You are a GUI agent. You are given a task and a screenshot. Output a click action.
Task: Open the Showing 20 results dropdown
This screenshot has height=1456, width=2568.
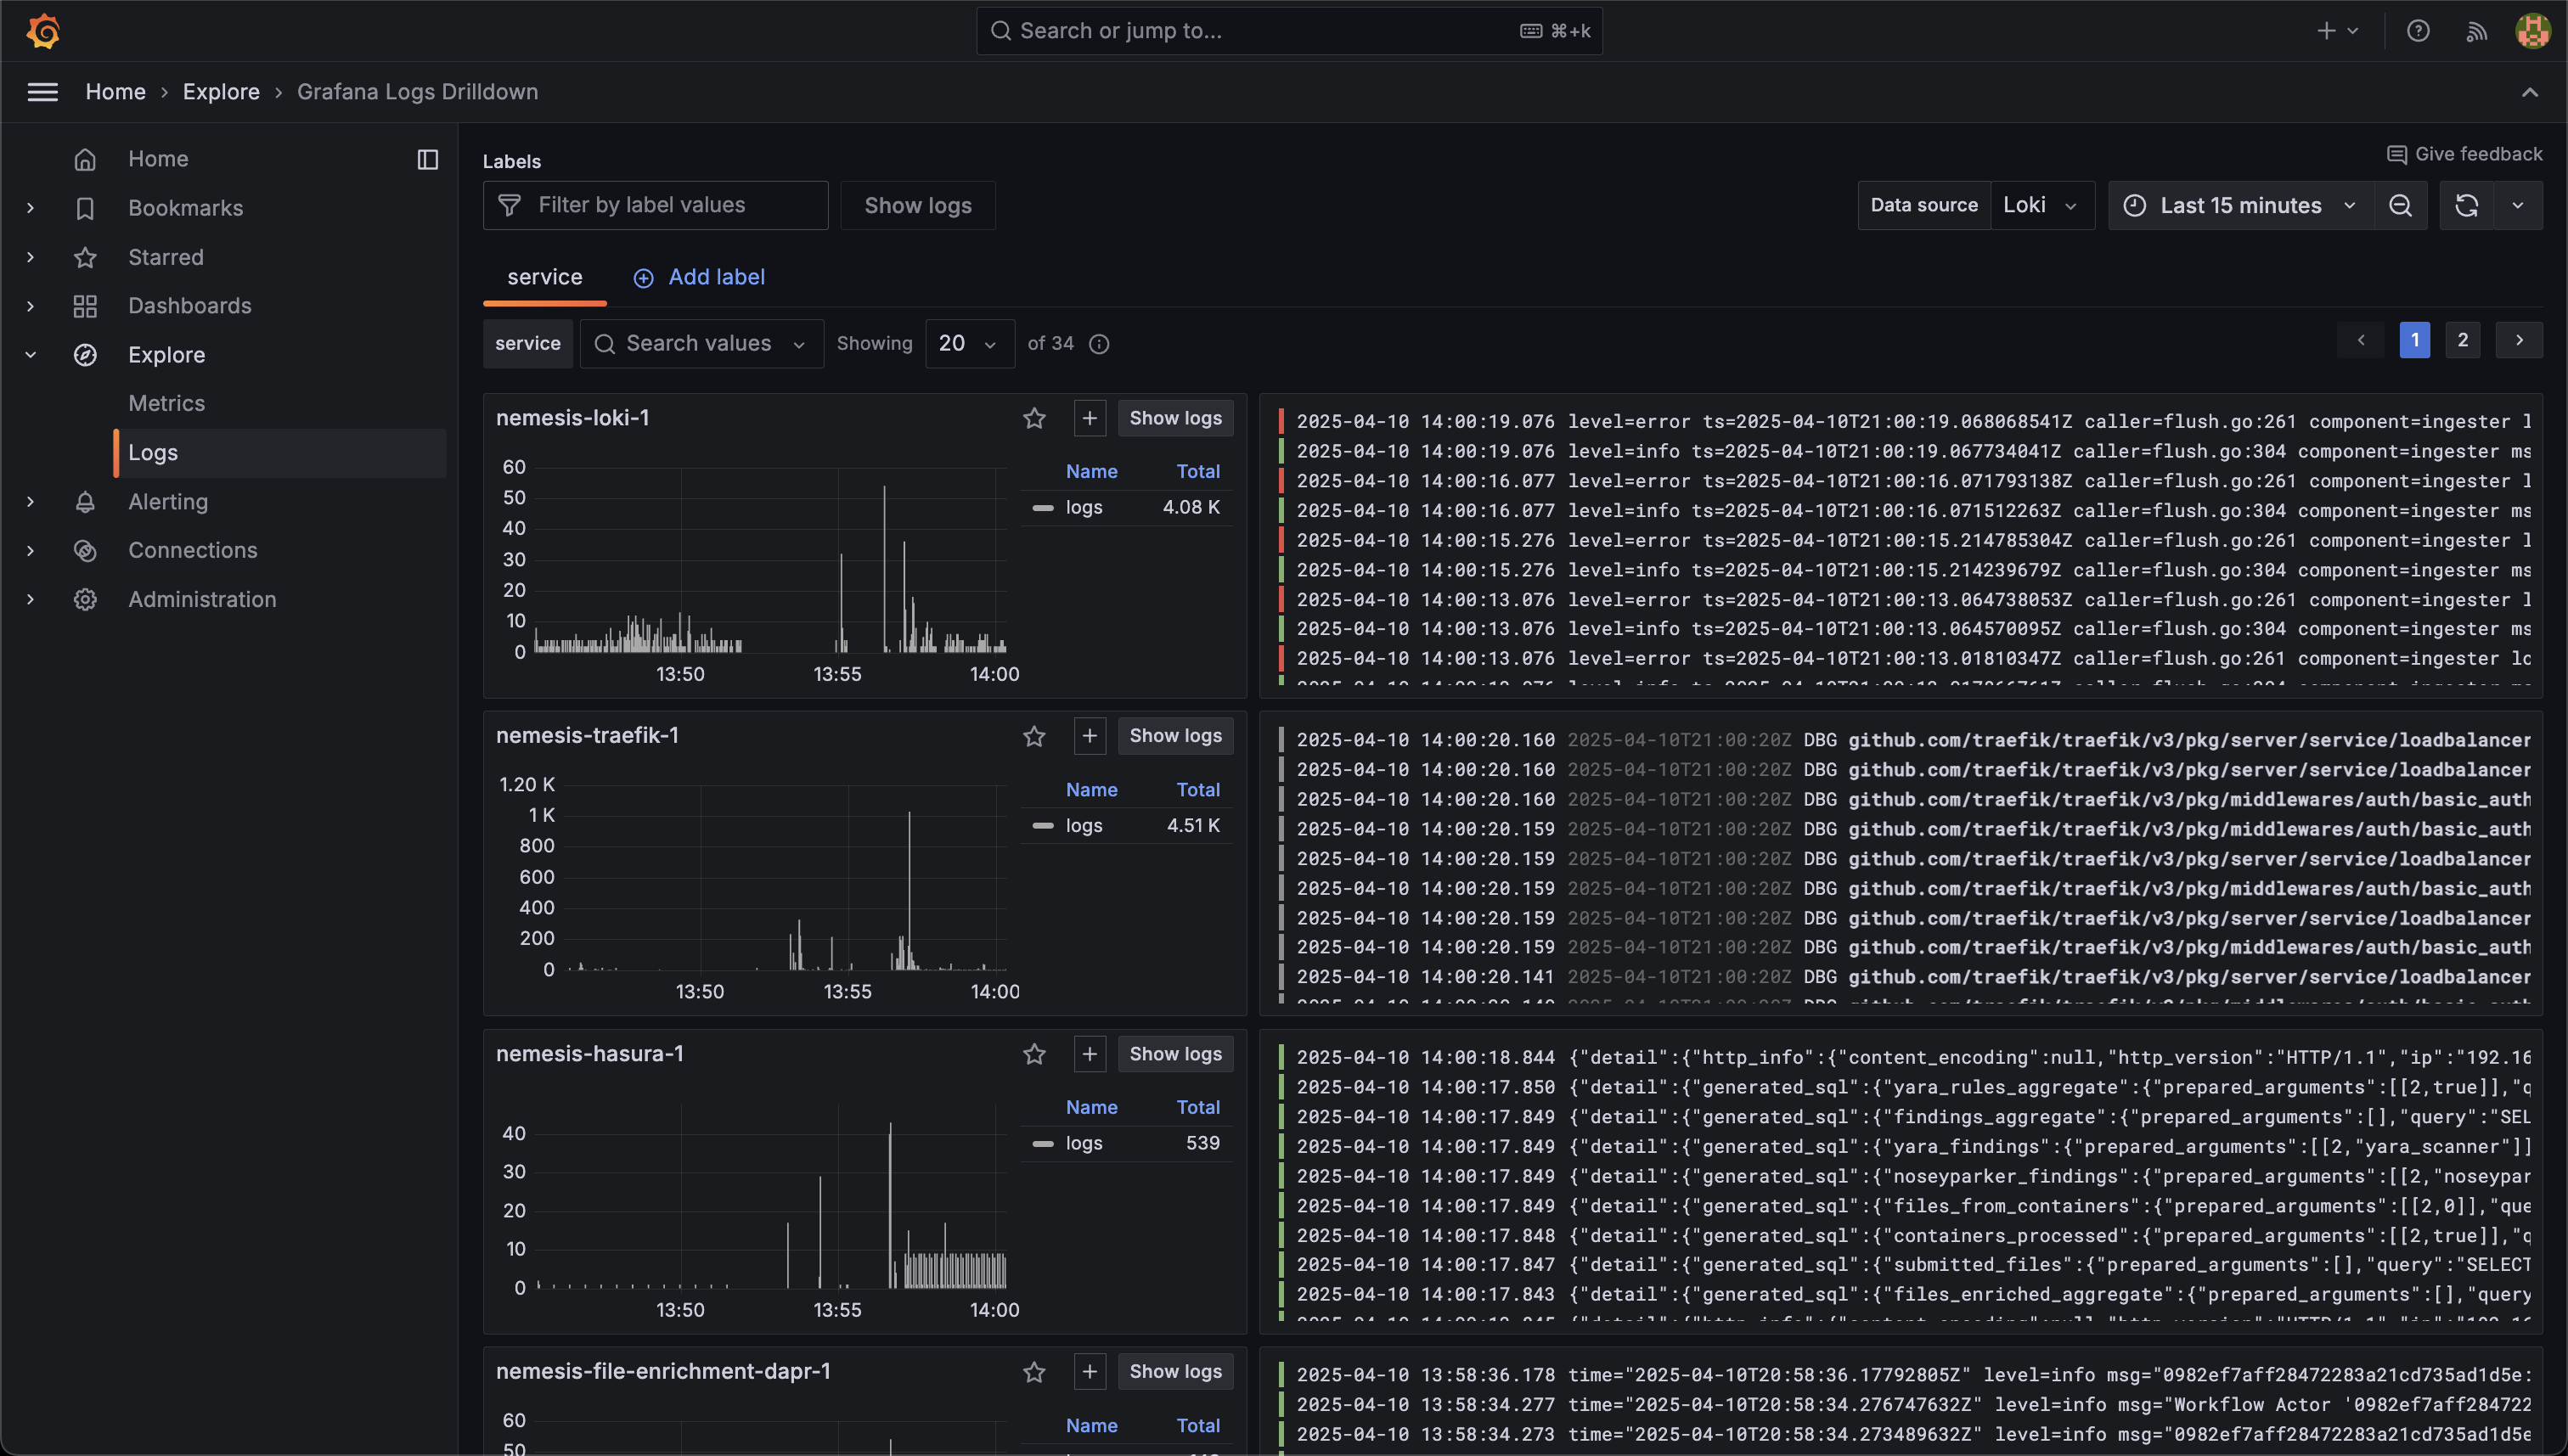[x=968, y=343]
